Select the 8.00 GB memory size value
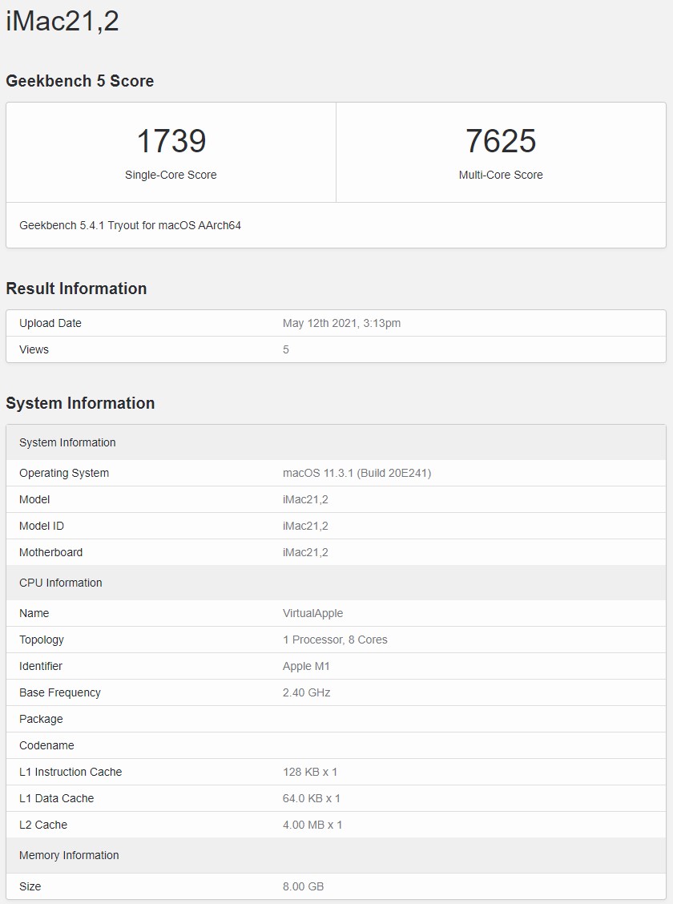This screenshot has height=904, width=673. (x=303, y=886)
